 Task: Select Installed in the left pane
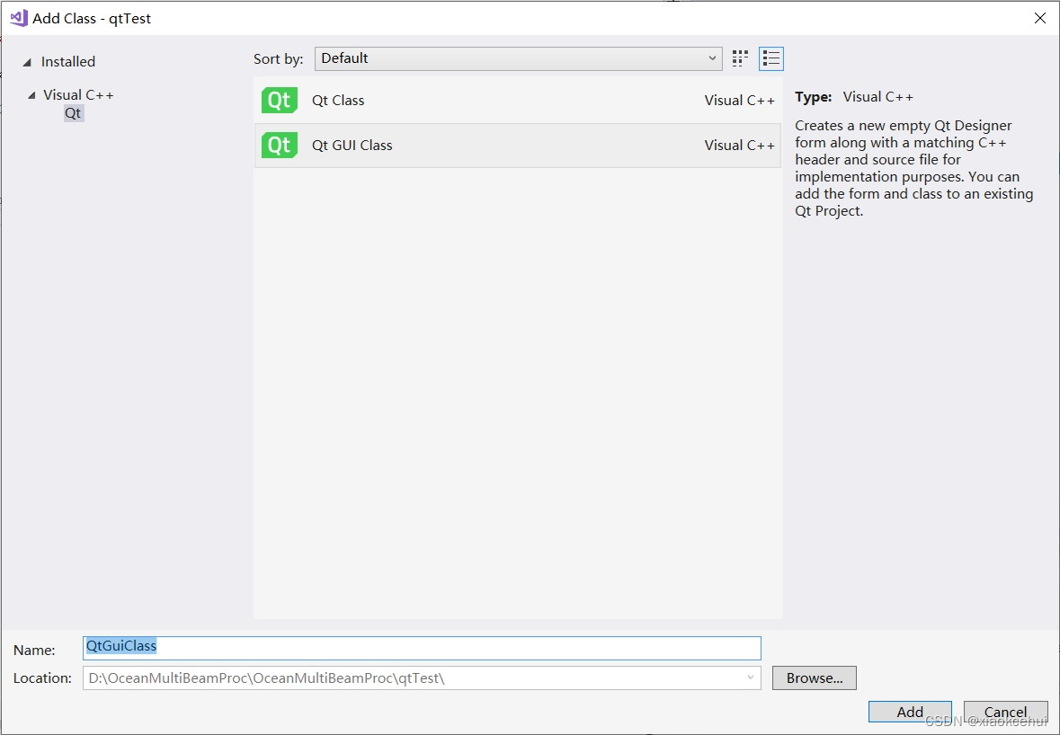tap(68, 61)
